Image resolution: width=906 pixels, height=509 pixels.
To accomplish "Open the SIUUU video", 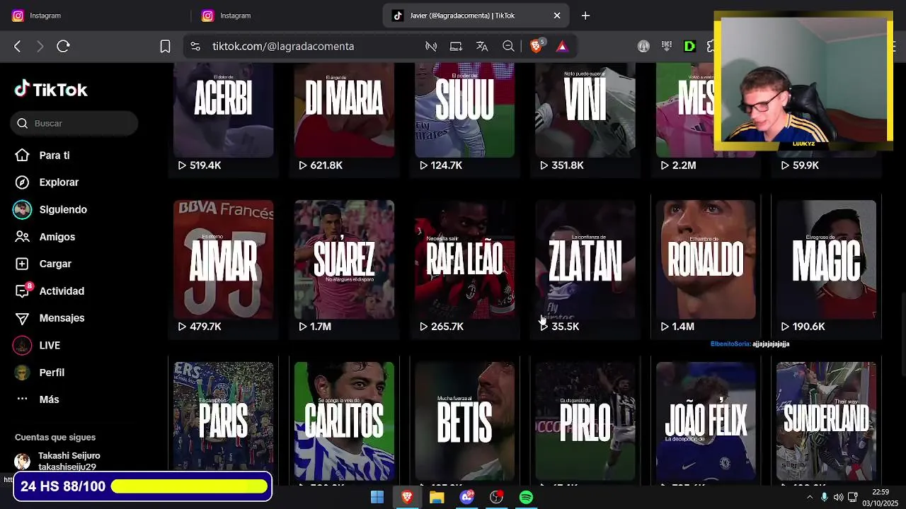I will point(465,110).
